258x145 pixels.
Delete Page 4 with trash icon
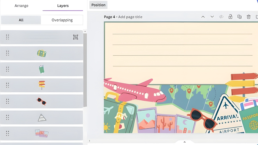click(x=248, y=17)
